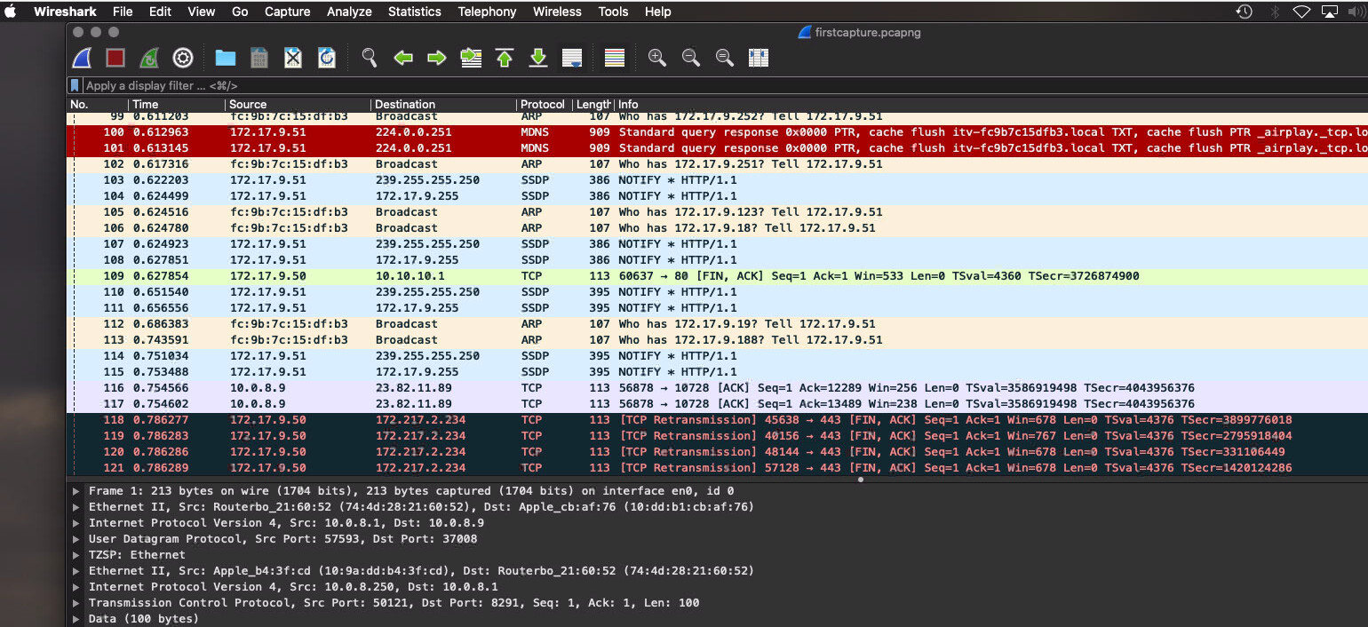Sort by the Length column header
The height and width of the screenshot is (627, 1368).
click(593, 104)
